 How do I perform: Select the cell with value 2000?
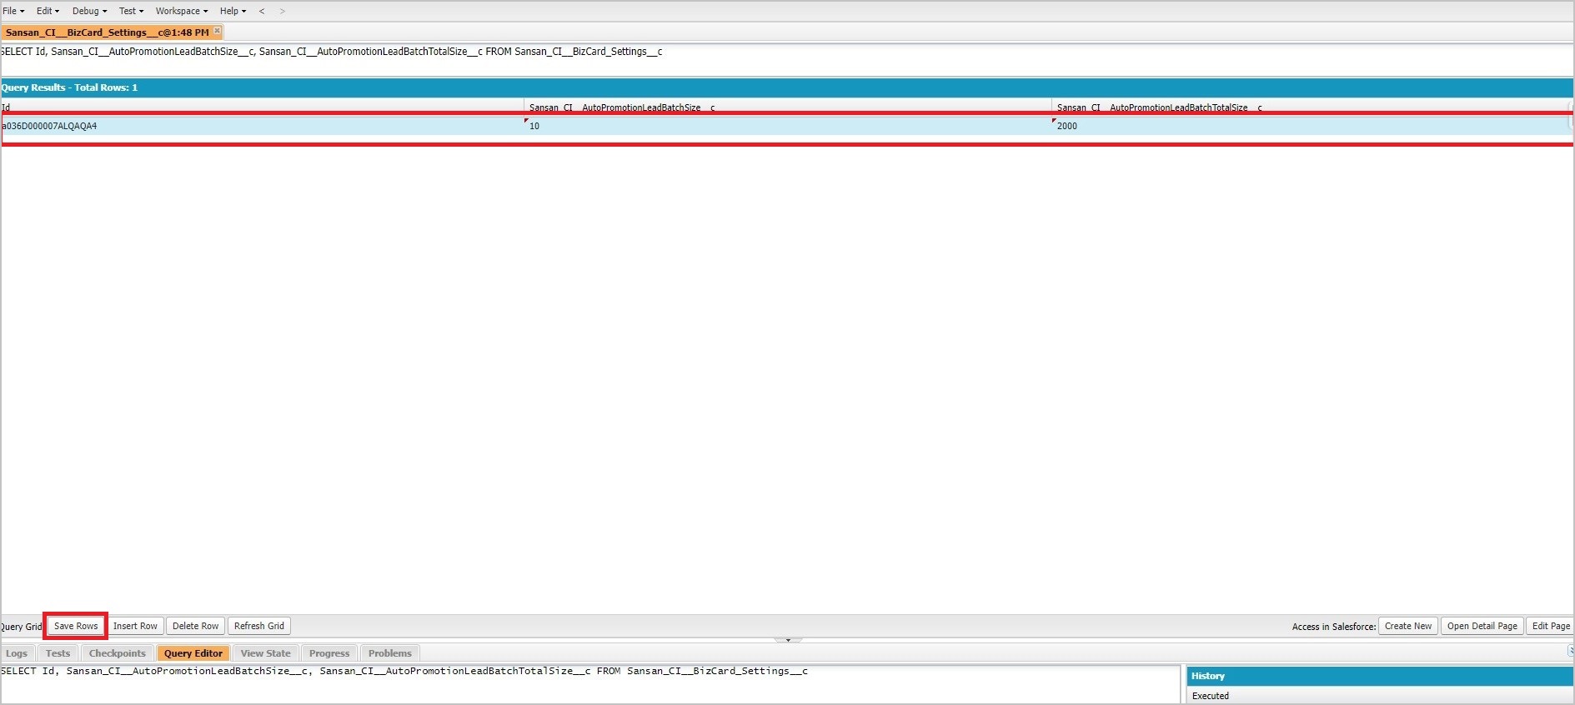tap(1311, 126)
